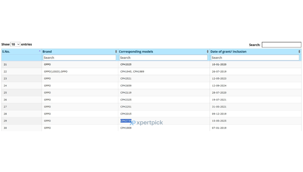The image size is (303, 172).
Task: Click model cell CPH2659
Action: [x=164, y=86]
